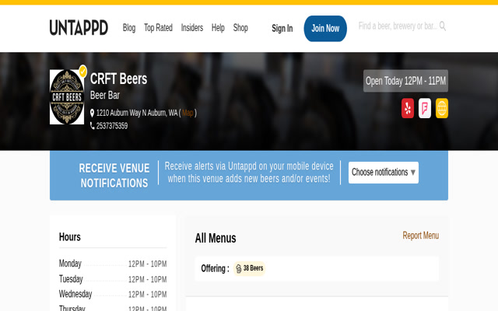Image resolution: width=498 pixels, height=311 pixels.
Task: Open the Insiders menu item
Action: [x=192, y=28]
